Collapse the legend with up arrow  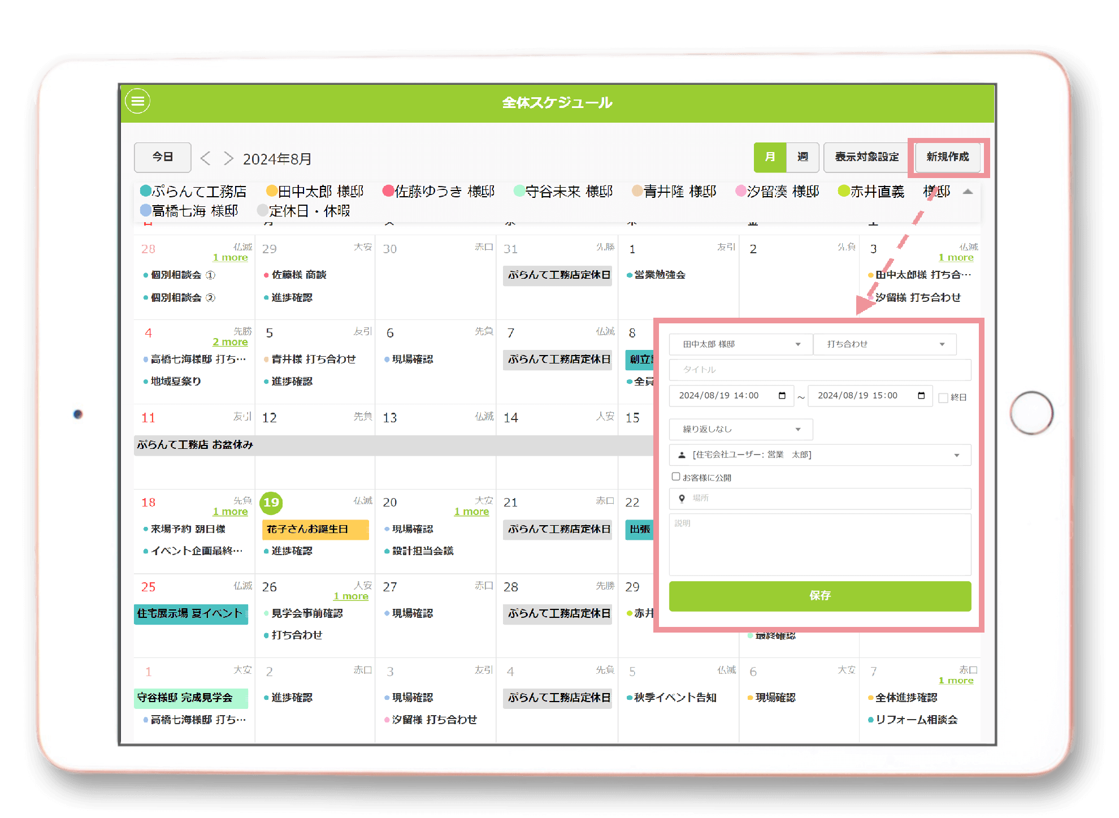click(968, 192)
